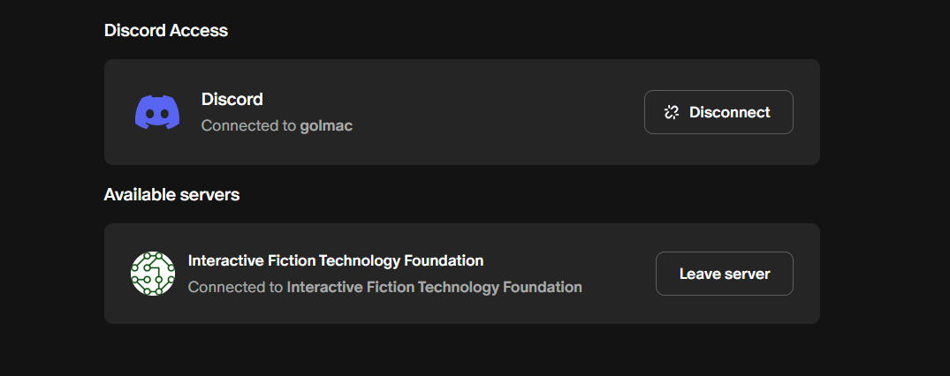Image resolution: width=950 pixels, height=376 pixels.
Task: Select the Discord connection card
Action: [461, 112]
